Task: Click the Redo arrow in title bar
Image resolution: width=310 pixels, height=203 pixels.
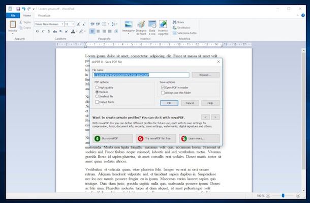Action: point(29,9)
